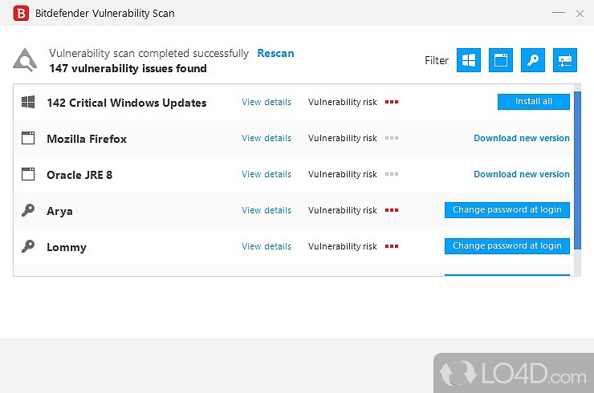Filter by network router icon

pyautogui.click(x=565, y=60)
